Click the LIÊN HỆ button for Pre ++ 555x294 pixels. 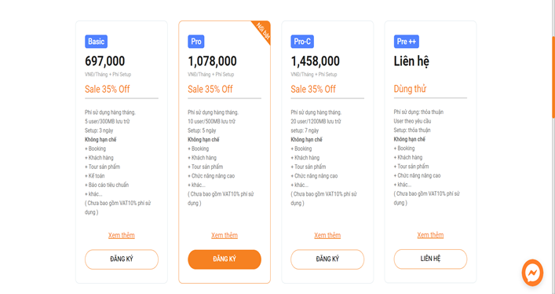[x=430, y=259]
